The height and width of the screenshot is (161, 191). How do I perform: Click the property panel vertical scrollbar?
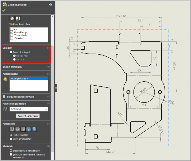(52, 99)
